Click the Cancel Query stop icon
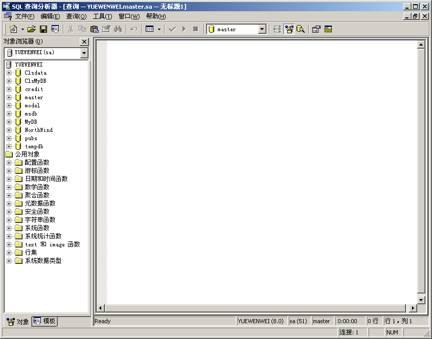 point(196,29)
